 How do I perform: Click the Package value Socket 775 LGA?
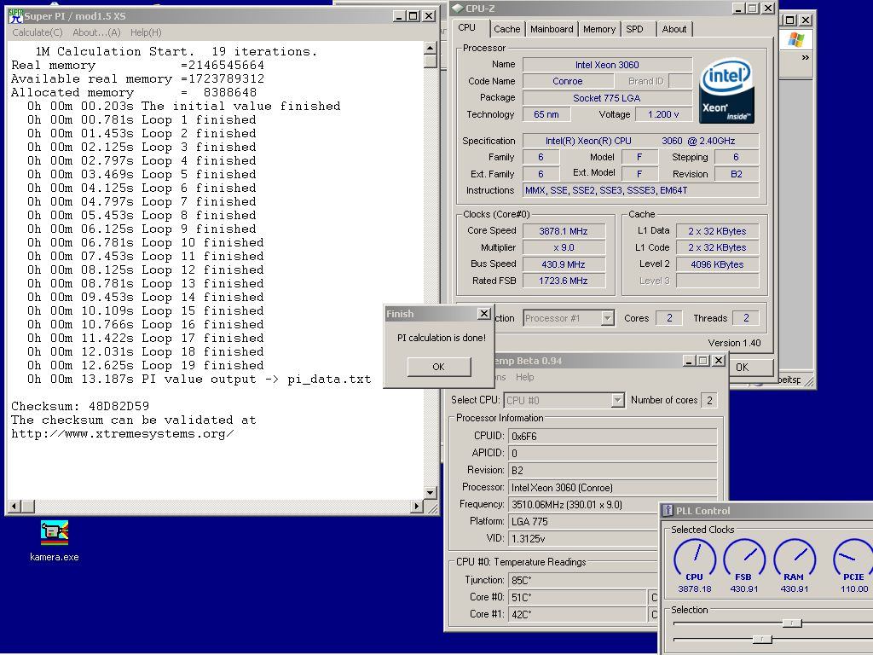[607, 98]
